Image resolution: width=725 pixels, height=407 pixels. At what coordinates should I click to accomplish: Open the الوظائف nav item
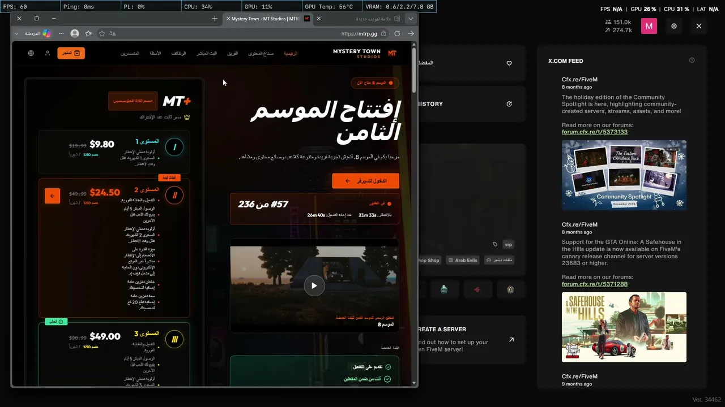coord(178,53)
